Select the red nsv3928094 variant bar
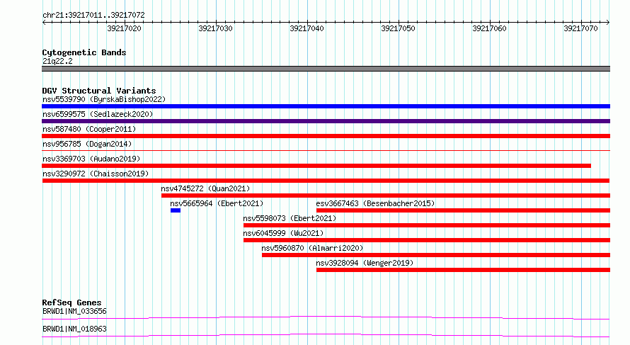 [463, 270]
